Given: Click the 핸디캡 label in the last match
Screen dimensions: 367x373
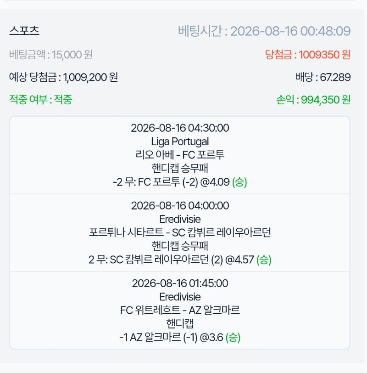Looking at the screenshot, I should 180,324.
